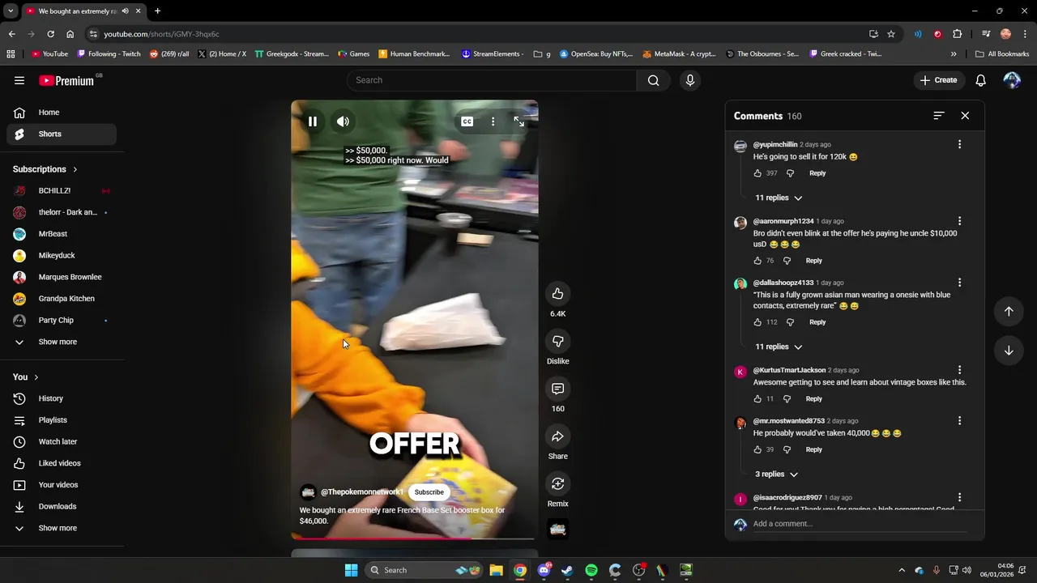This screenshot has width=1037, height=583.
Task: Reply to aaronmurph1234's comment
Action: tap(813, 261)
